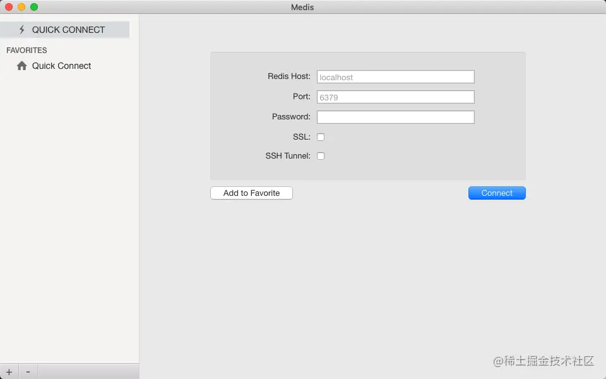Focus the Password input field
The width and height of the screenshot is (606, 379).
tap(395, 117)
